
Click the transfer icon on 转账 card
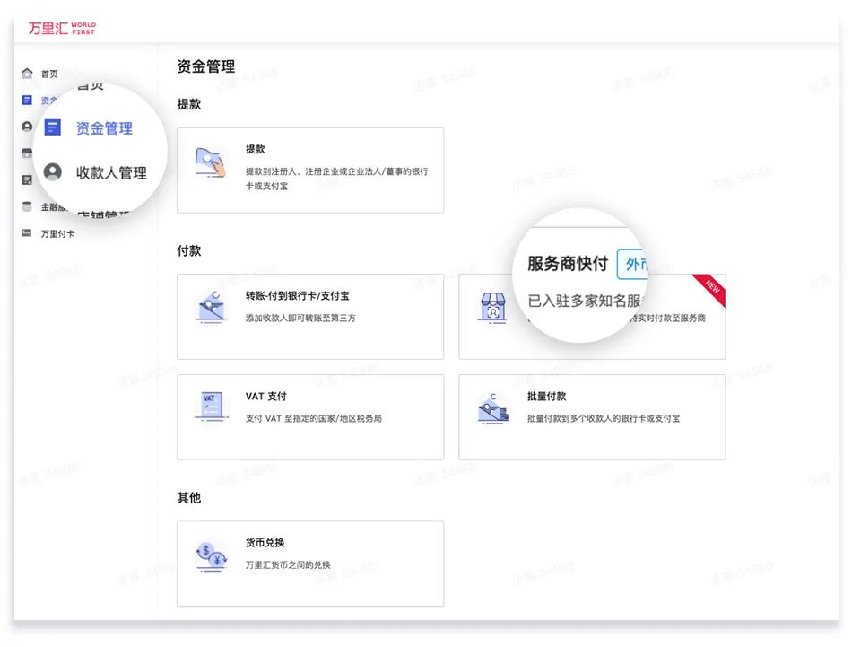pos(210,308)
